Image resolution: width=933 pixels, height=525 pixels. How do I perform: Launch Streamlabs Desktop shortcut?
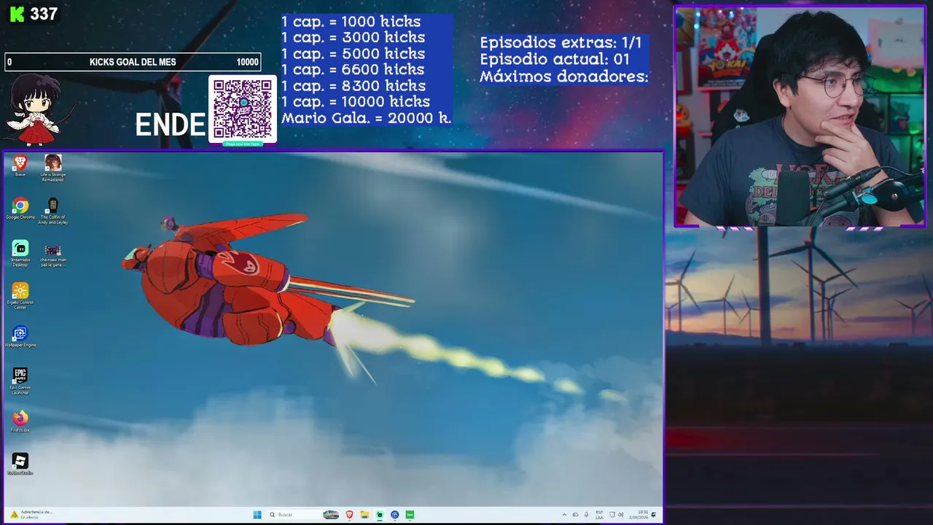point(20,253)
